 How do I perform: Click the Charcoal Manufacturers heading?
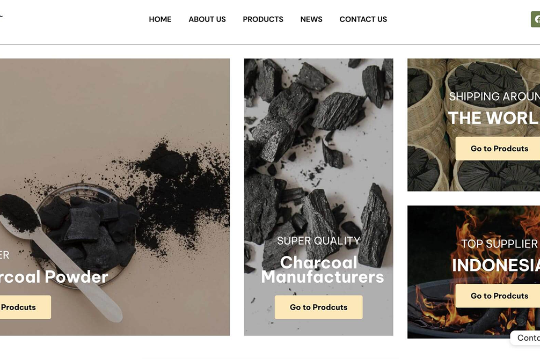click(323, 269)
